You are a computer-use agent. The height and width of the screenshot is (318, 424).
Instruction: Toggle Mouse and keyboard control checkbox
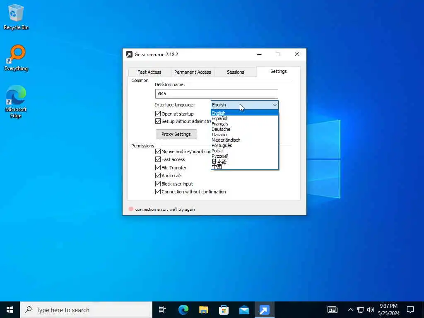coord(158,152)
